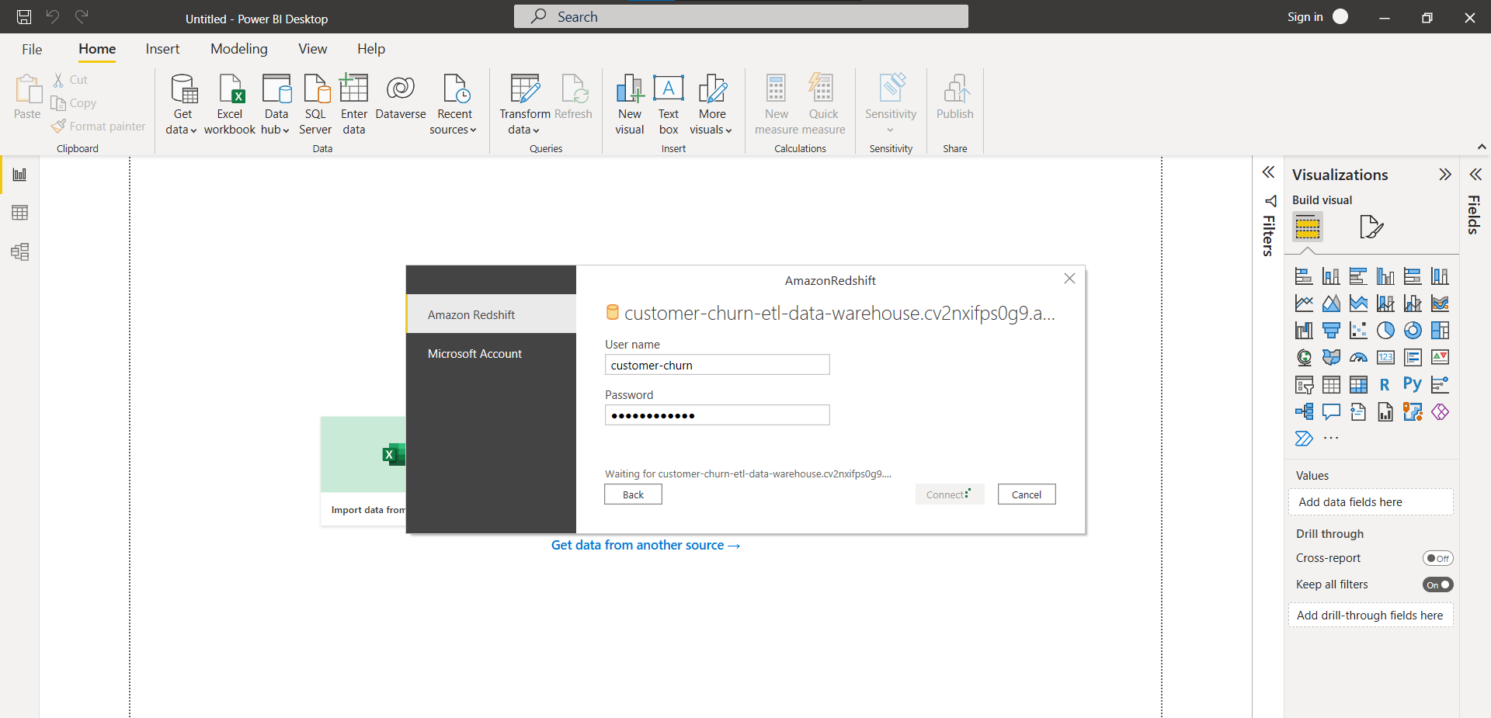Switch to Report view in left sidebar
1491x718 pixels.
[x=19, y=174]
